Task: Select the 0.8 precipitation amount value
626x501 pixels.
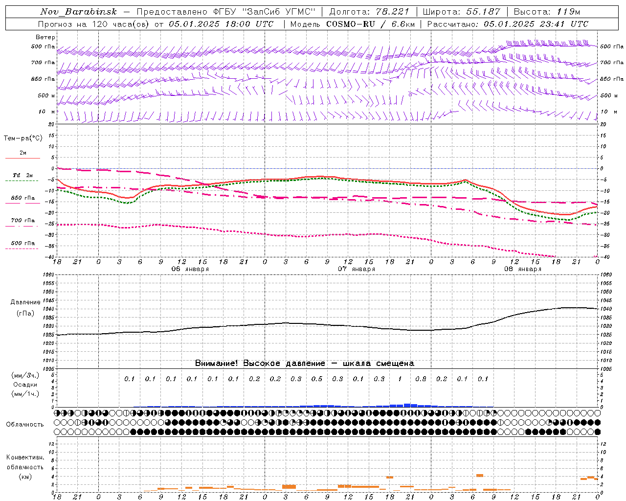Action: click(x=421, y=379)
